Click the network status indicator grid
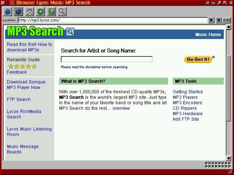Screen dimensions: 234x175 point(218,165)
